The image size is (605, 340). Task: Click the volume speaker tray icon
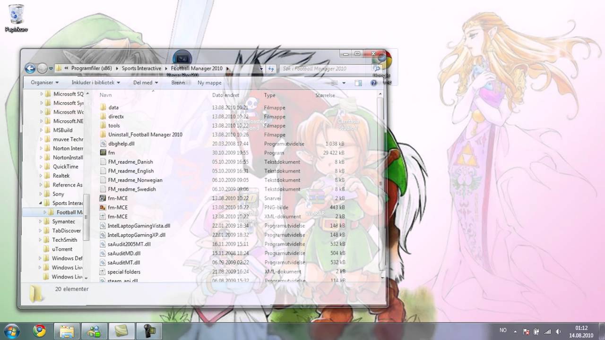point(558,331)
